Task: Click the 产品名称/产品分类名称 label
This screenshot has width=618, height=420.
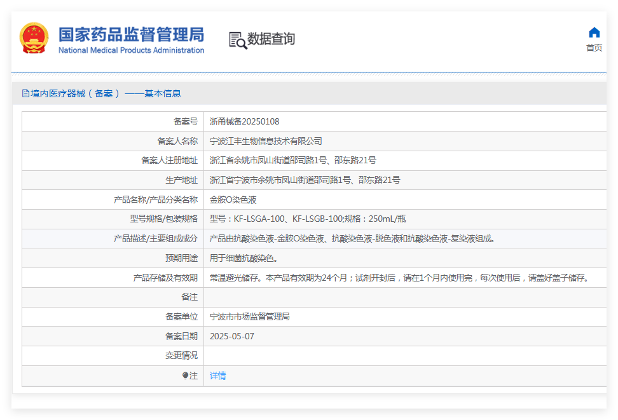Action: 156,200
